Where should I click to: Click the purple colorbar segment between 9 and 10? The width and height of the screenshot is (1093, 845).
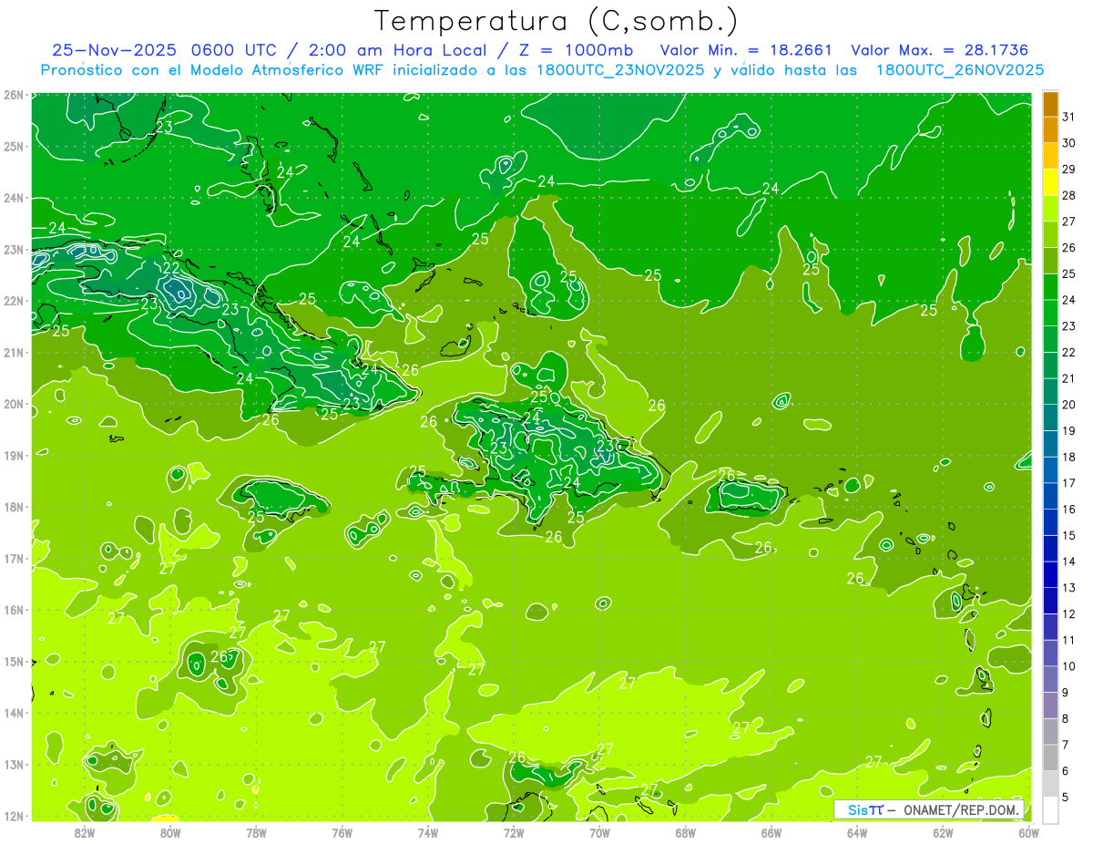(x=1050, y=679)
